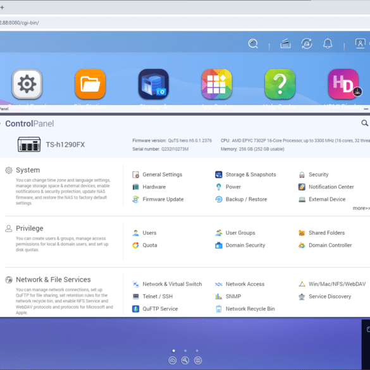Open the Storage & Snapshots desktop icon
370x370 pixels.
point(154,84)
